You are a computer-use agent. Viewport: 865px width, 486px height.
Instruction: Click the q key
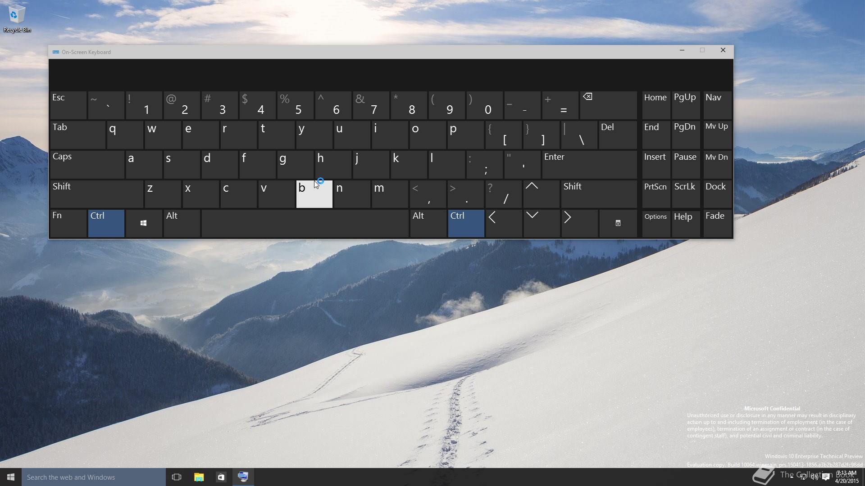125,135
